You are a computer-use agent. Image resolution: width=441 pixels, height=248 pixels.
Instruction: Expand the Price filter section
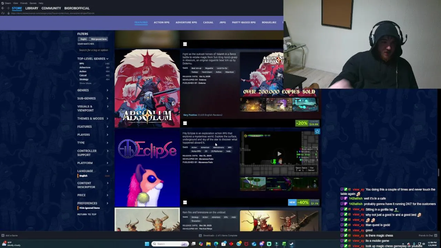click(93, 195)
